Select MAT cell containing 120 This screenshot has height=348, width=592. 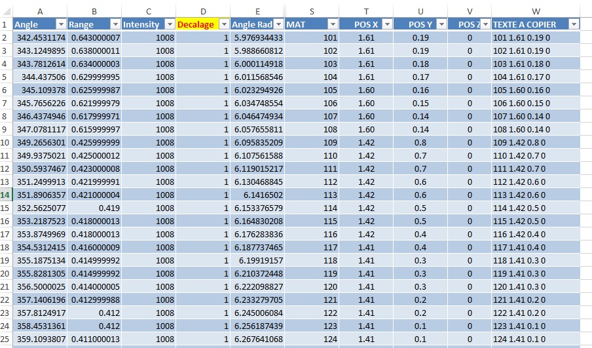[312, 287]
